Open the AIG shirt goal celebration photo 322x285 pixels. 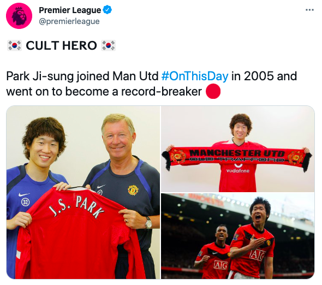click(x=238, y=236)
